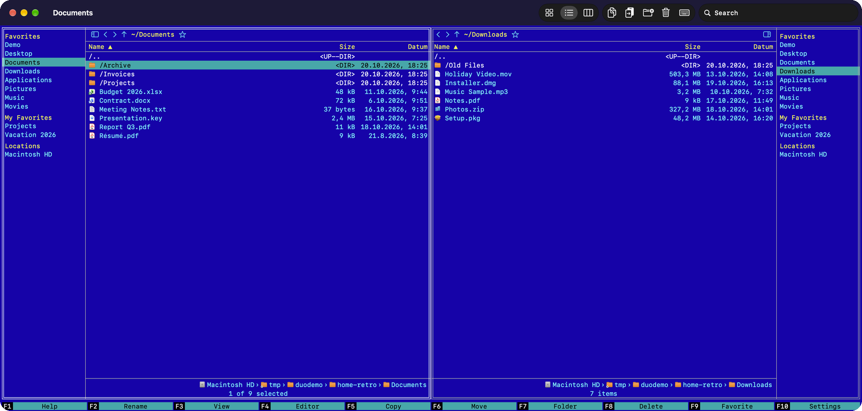Click the F5 Copy button

click(388, 406)
